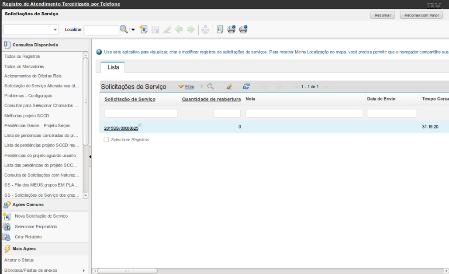Click the new service request toolbar icon
Screen dimensions: 449x274
coord(143,29)
